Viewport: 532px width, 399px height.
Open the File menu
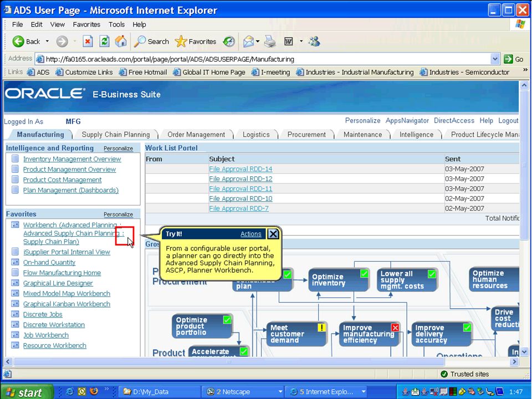[x=17, y=24]
